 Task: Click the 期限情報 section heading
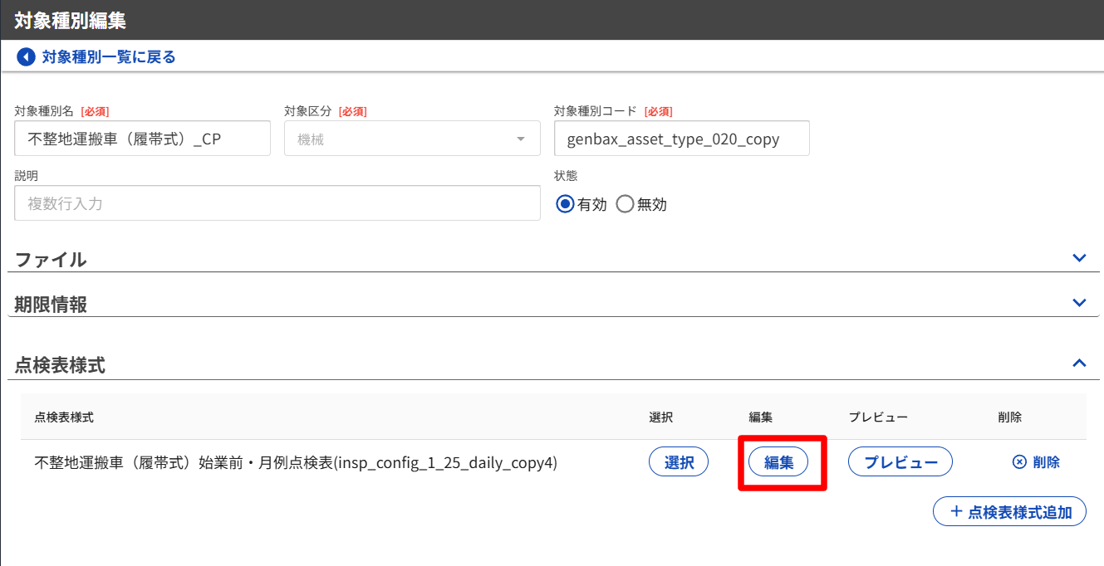coord(51,305)
